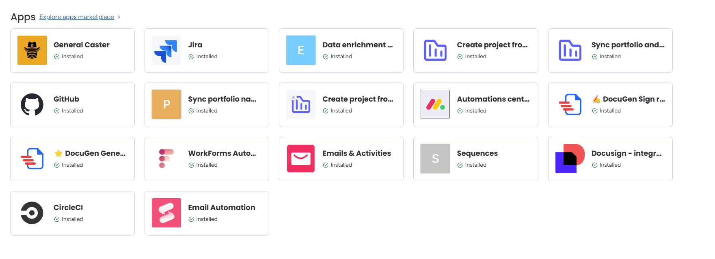Click Installed status under Sync portfolio and...
The image size is (715, 259).
pyautogui.click(x=610, y=57)
